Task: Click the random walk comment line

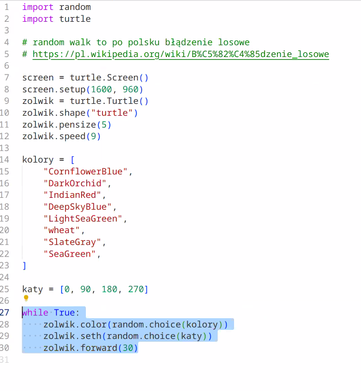Action: (136, 42)
